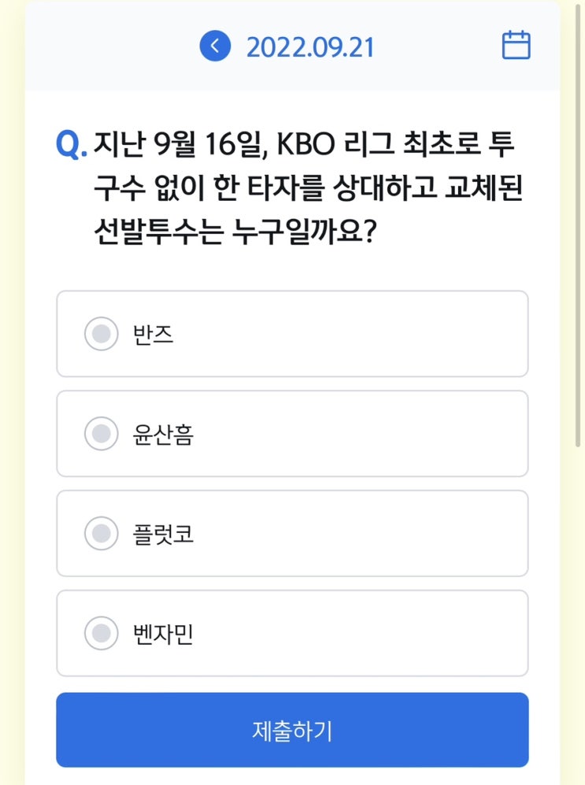585x785 pixels.
Task: Tap the 벤자민 answer label
Action: [x=163, y=633]
